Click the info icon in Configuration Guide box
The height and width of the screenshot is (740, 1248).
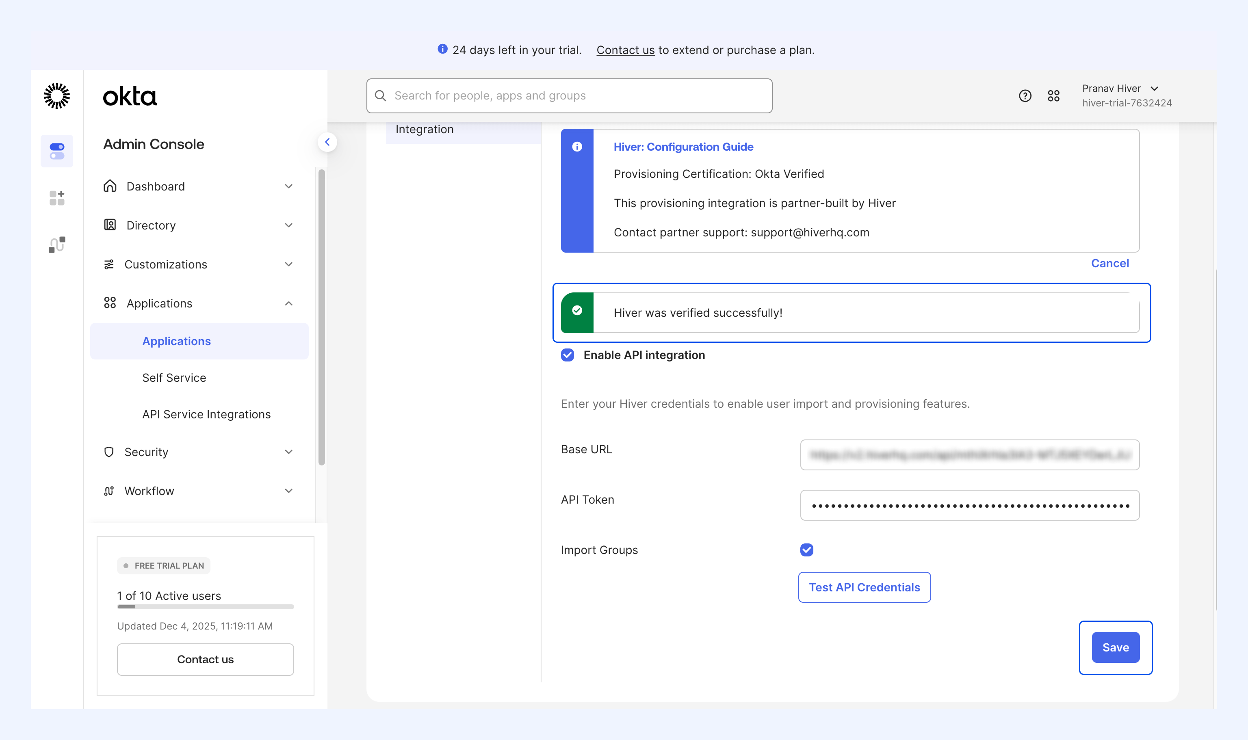(577, 147)
